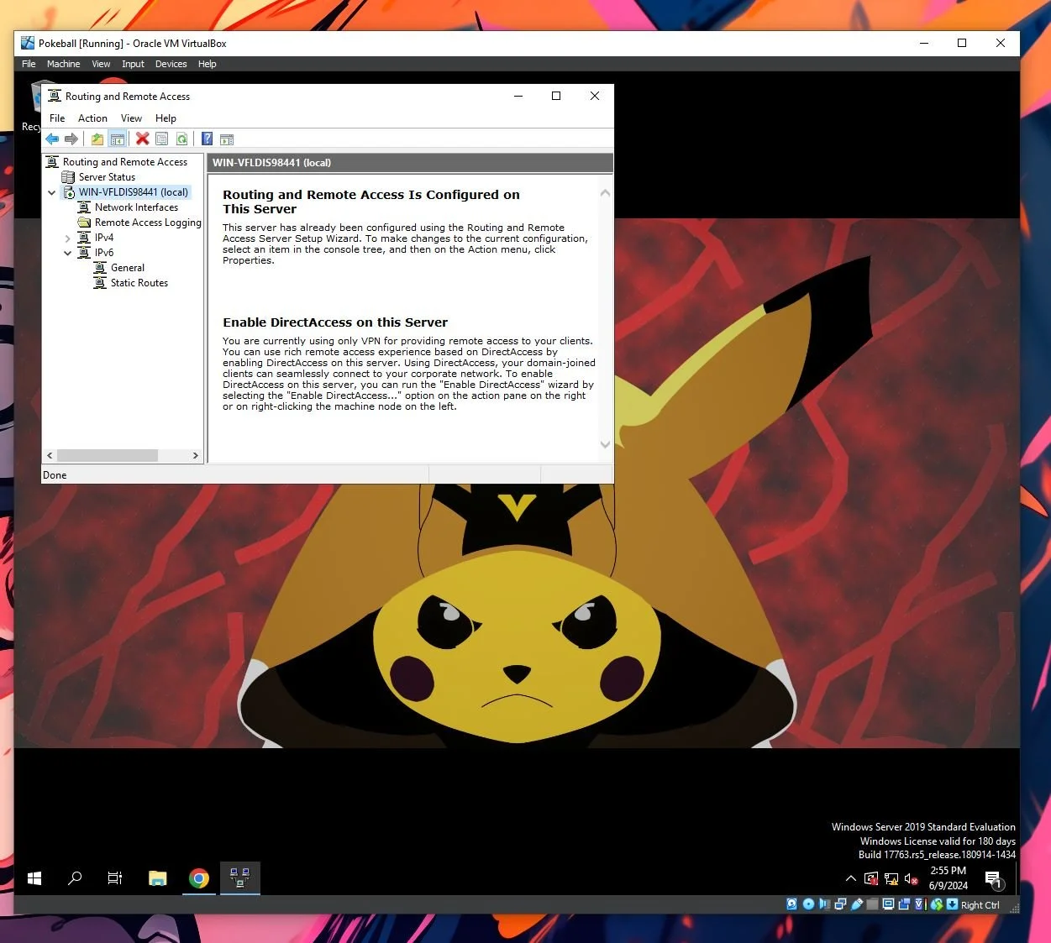Click the Up one level folder icon
The image size is (1051, 943).
pyautogui.click(x=97, y=139)
